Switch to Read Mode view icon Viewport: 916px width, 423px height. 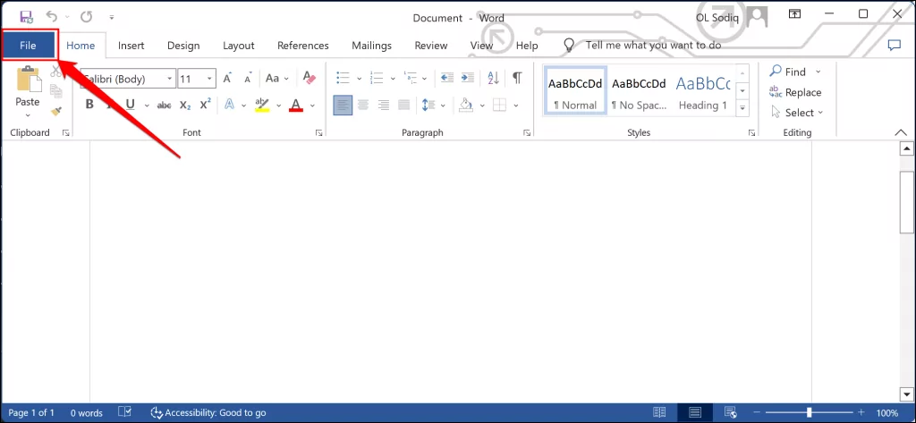[x=659, y=412]
